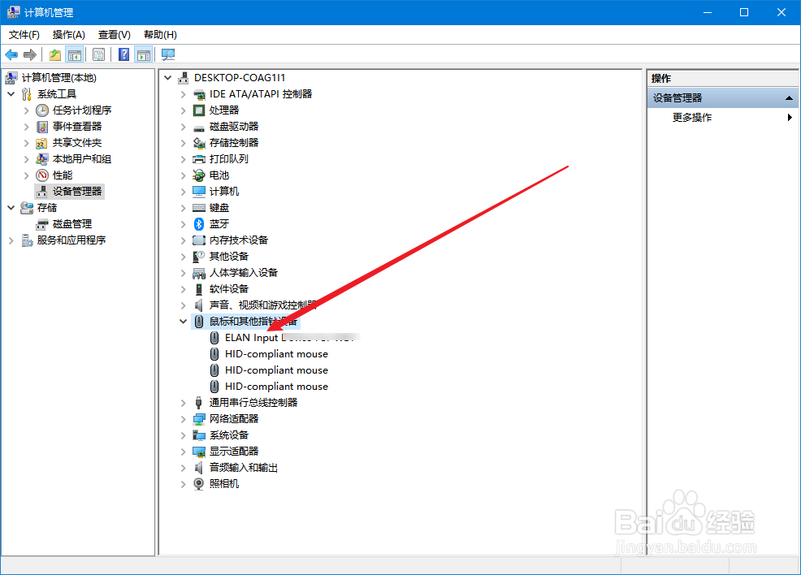Toggle the show/hide console tree icon
801x575 pixels.
click(75, 54)
